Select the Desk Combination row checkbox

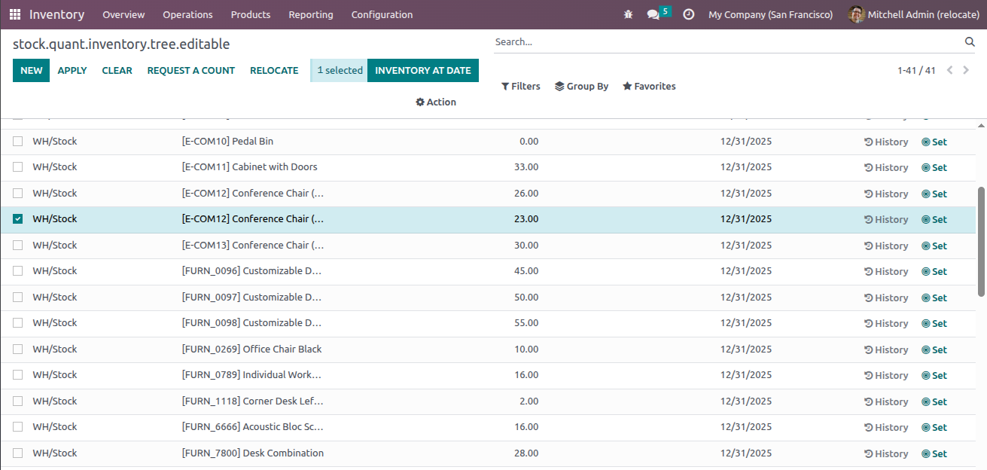[x=18, y=453]
